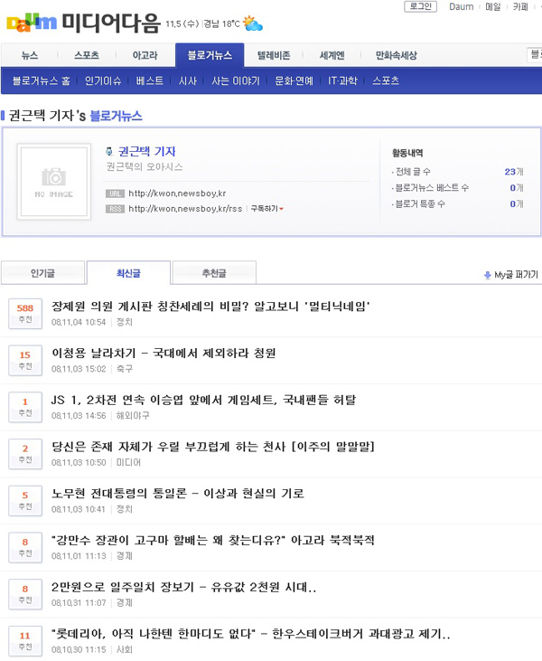Open the 인기이슈 submenu item
542x661 pixels.
click(103, 80)
